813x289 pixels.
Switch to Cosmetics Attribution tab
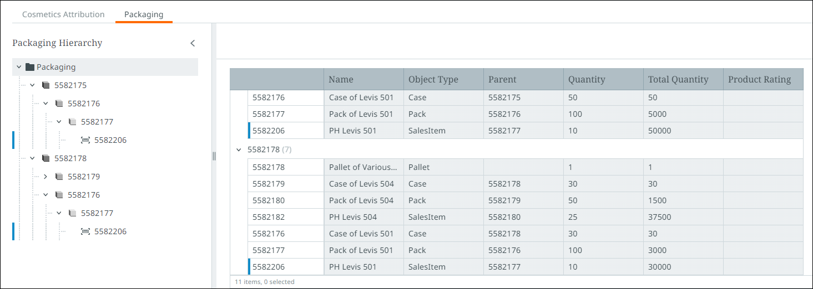pos(63,14)
